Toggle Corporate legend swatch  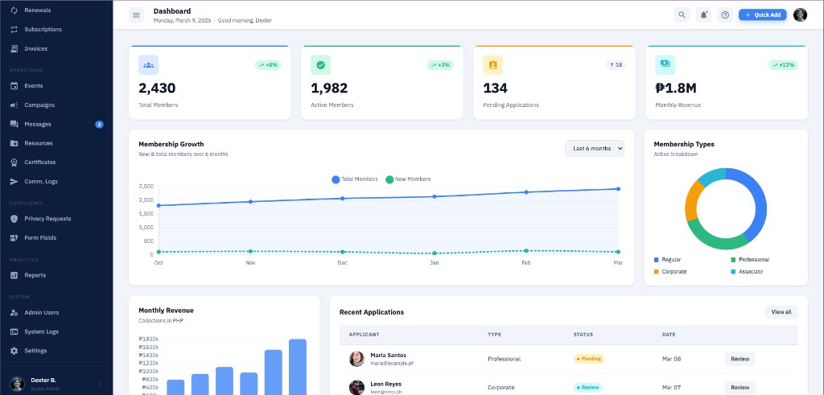657,272
